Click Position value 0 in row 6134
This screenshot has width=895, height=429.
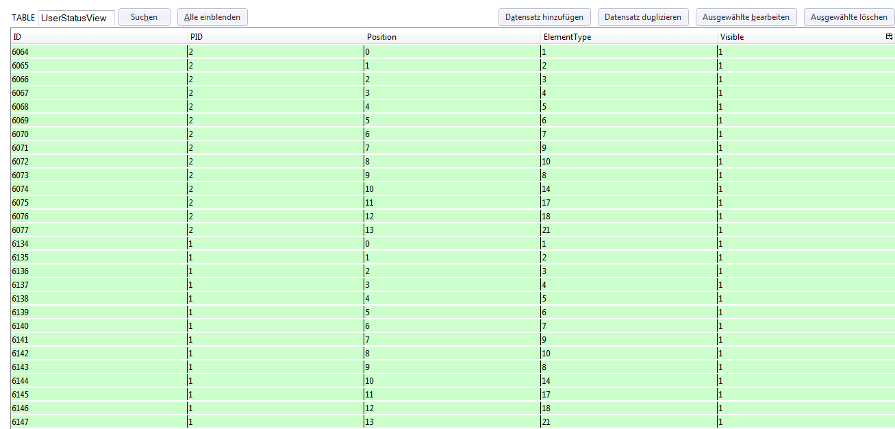coord(368,244)
